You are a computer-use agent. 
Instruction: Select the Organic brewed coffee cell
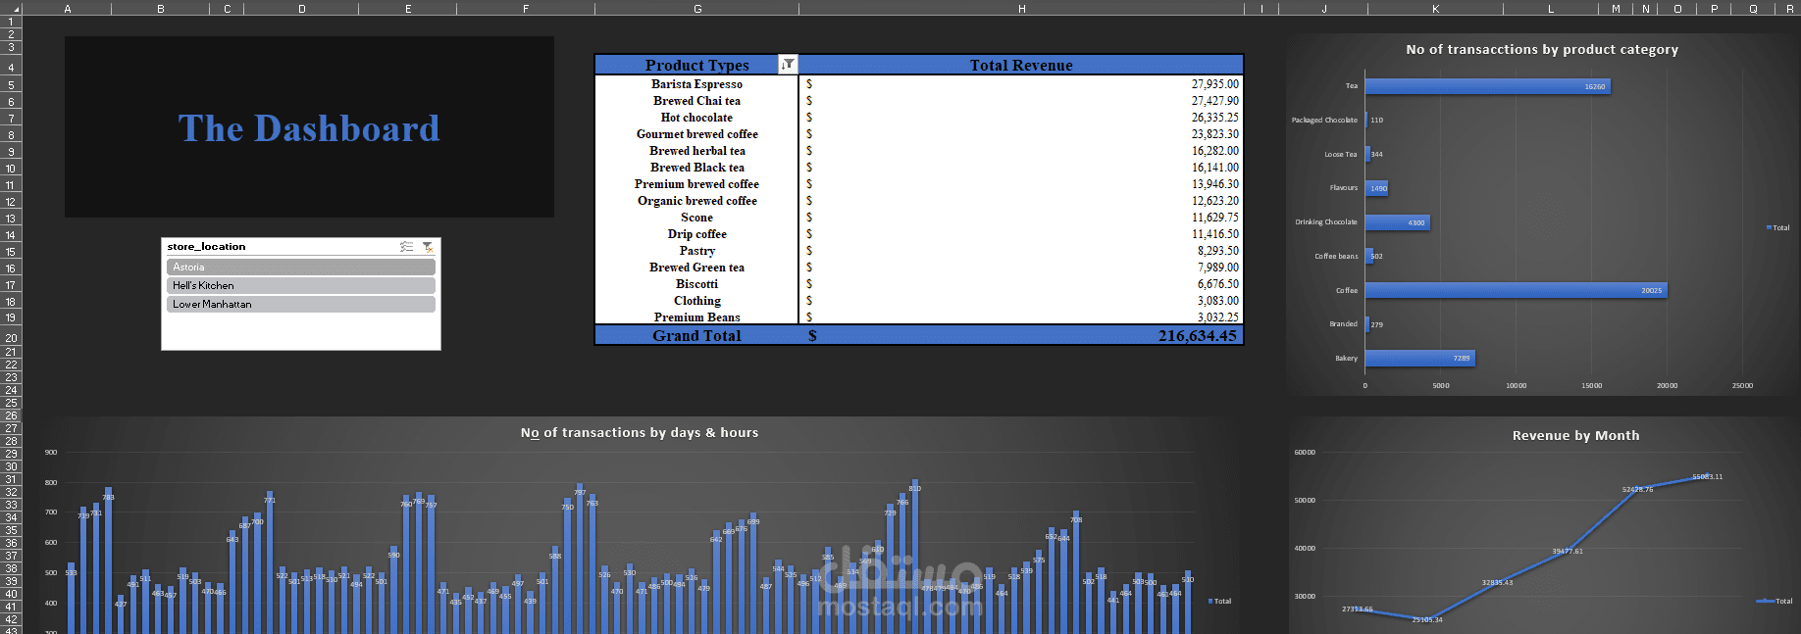pos(697,201)
